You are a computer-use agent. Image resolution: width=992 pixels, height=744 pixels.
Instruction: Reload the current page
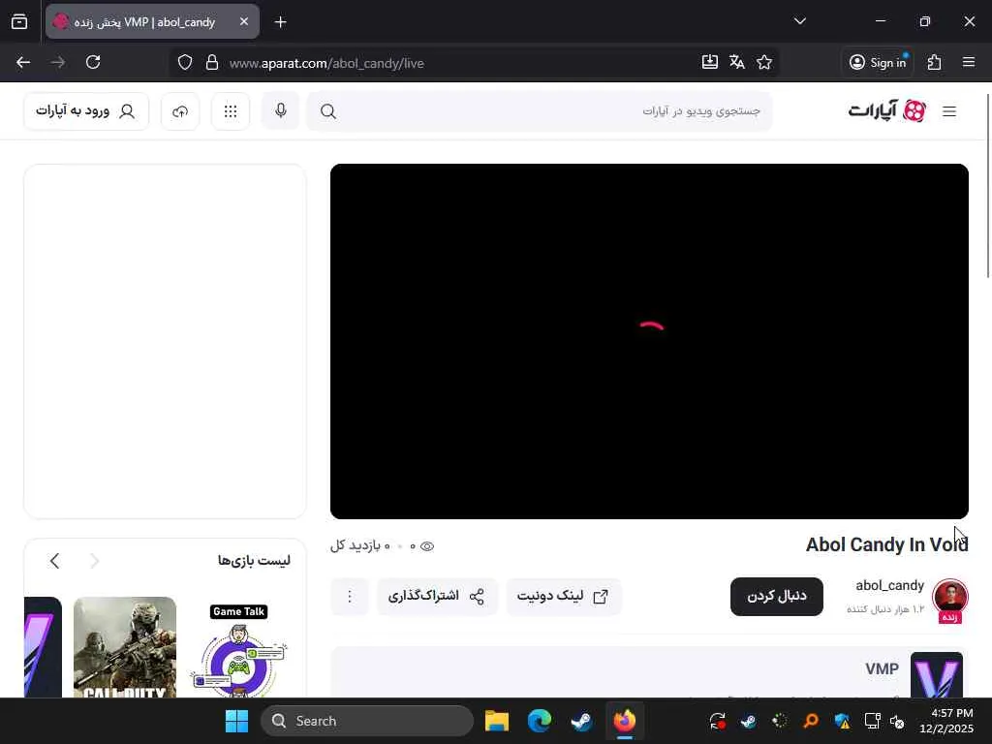coord(93,62)
